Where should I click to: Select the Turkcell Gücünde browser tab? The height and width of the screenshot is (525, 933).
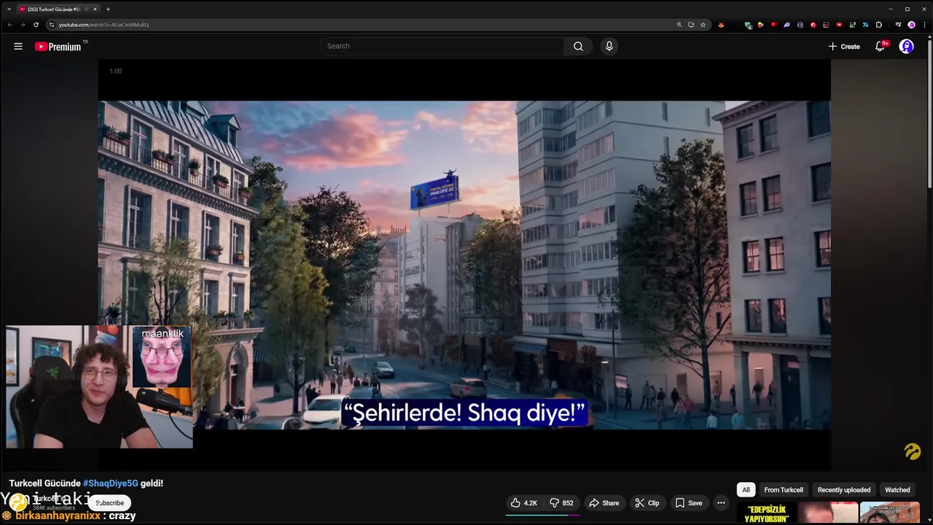[x=57, y=9]
